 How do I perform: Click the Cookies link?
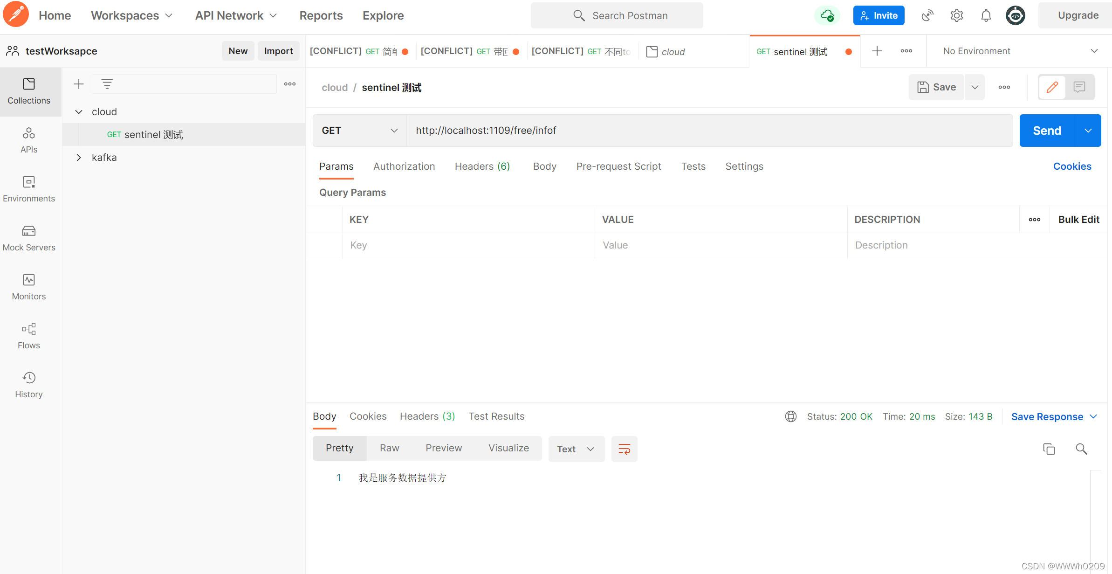pos(1072,166)
